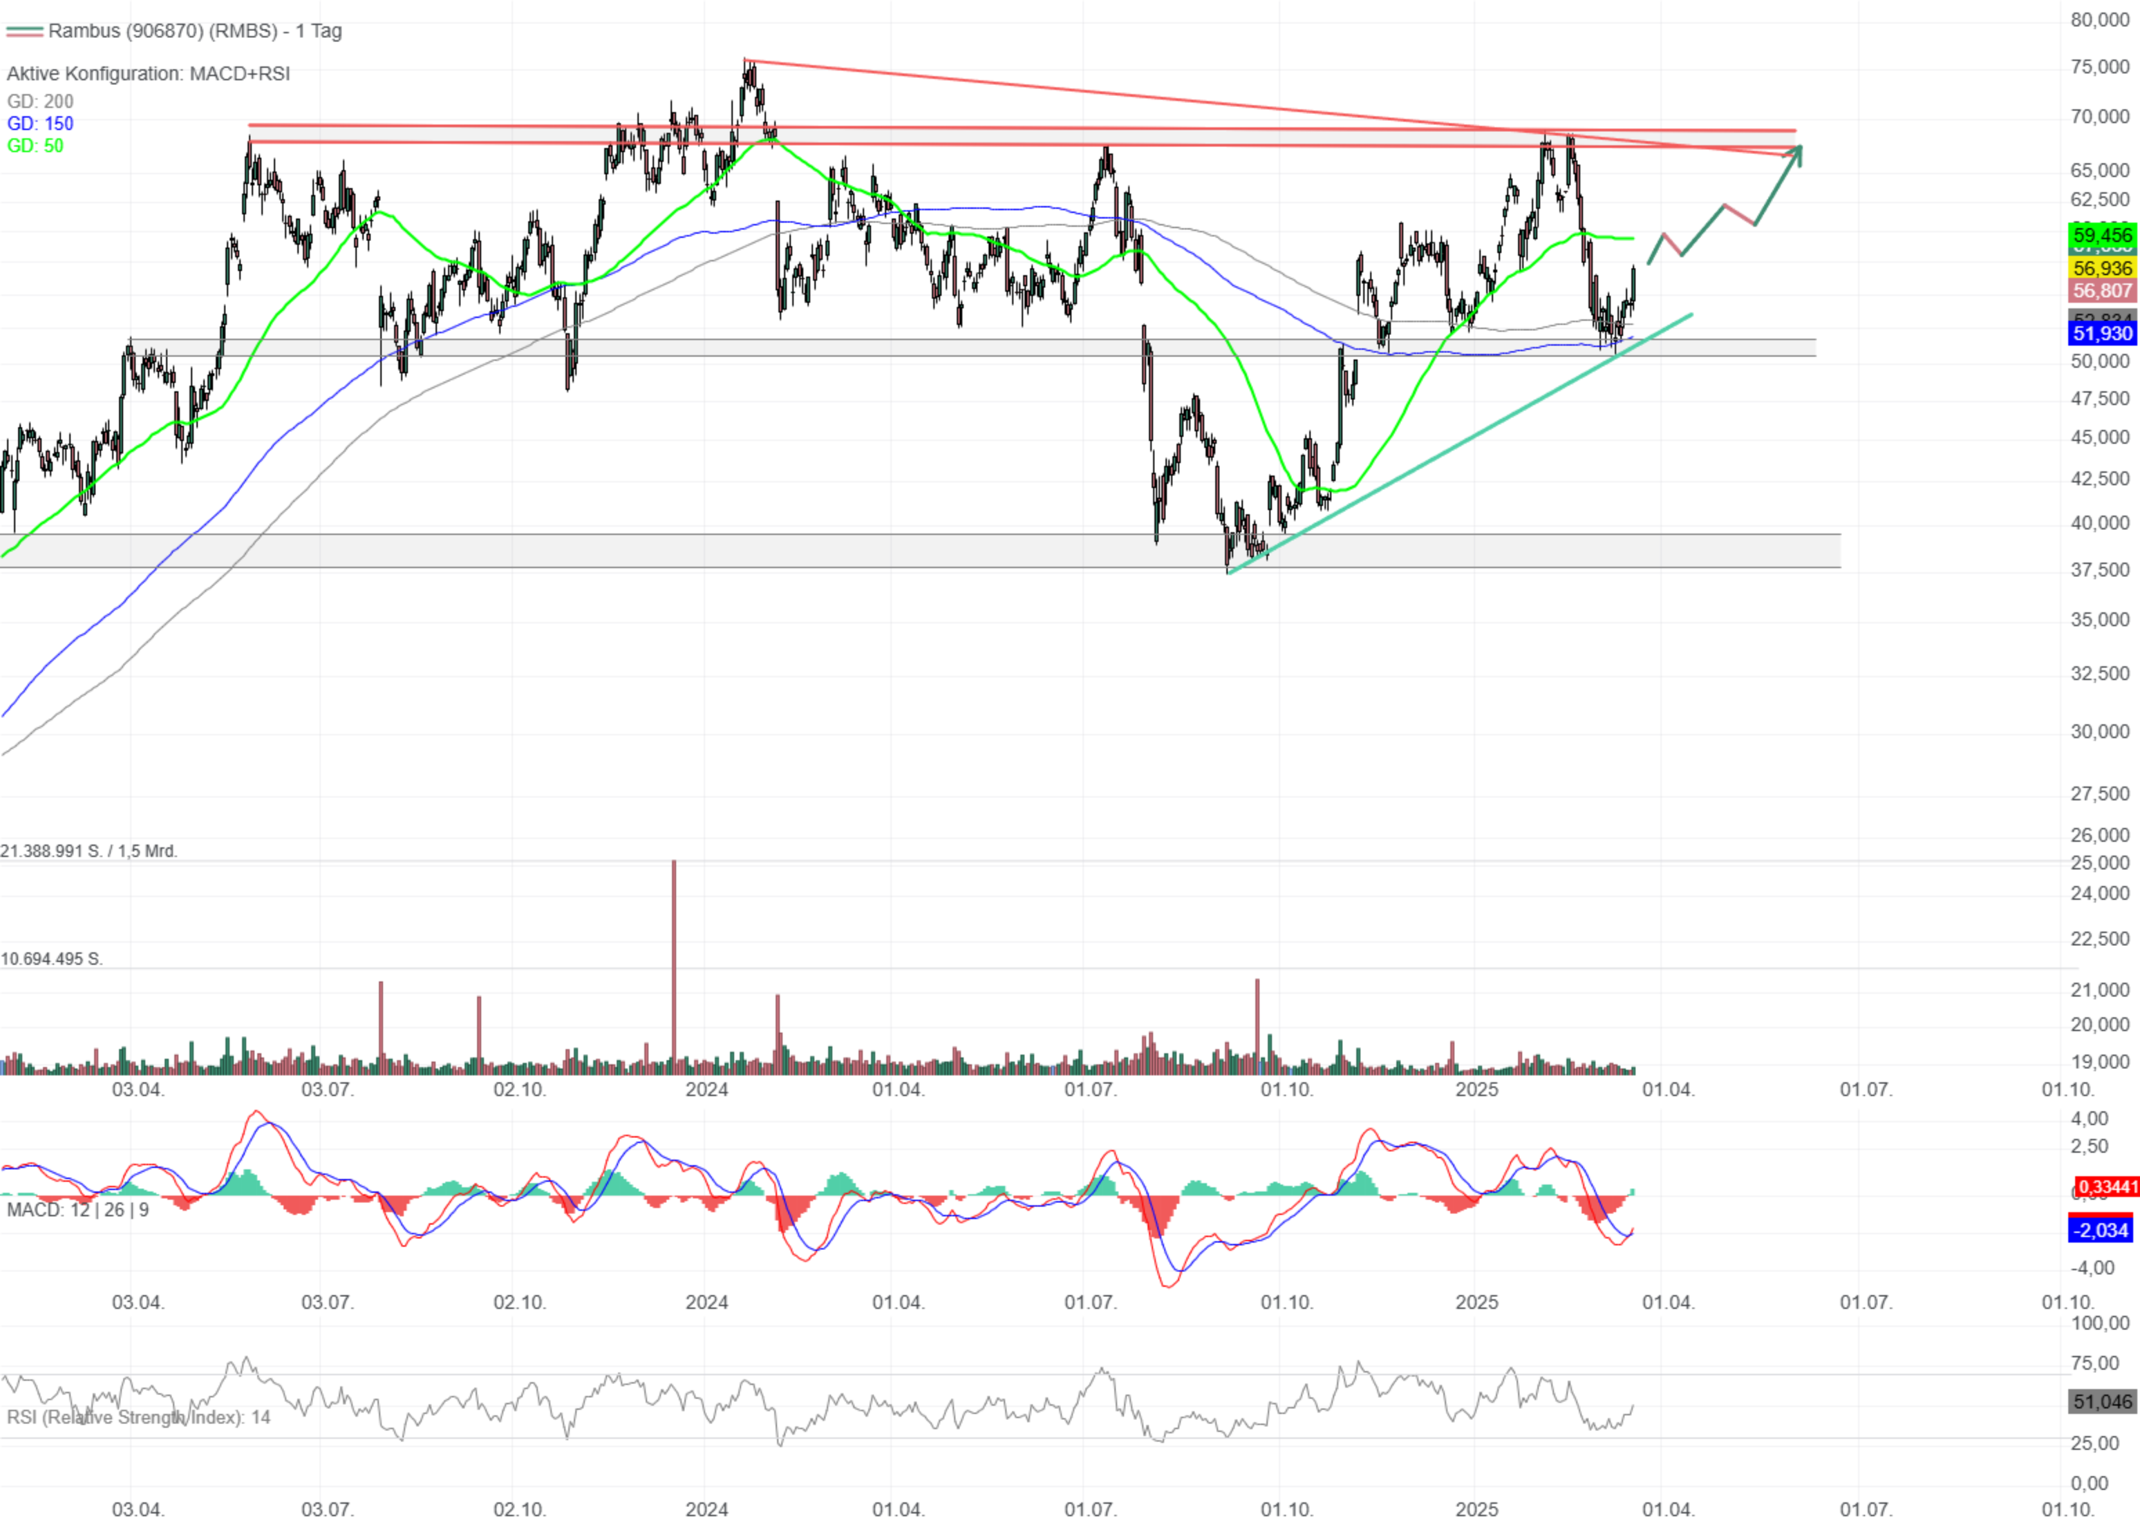This screenshot has width=2140, height=1523.
Task: Click the 50,000 price axis label
Action: 2100,362
